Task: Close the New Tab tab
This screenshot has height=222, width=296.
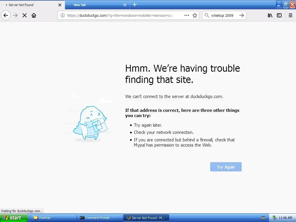Action: [x=125, y=5]
